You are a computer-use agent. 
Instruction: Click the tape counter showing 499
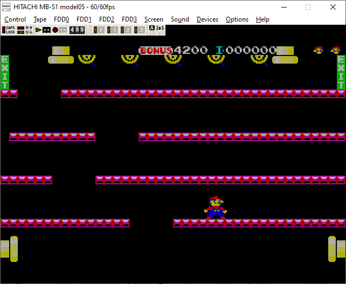point(77,30)
